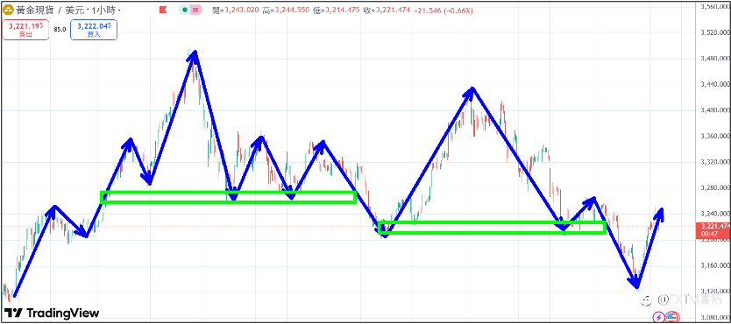Click the red flag marker icon
This screenshot has height=324, width=731.
point(163,10)
